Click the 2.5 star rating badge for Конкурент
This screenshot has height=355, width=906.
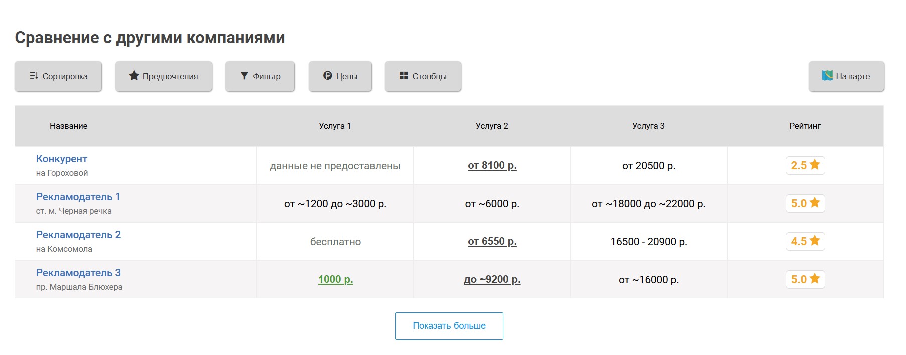[x=805, y=165]
